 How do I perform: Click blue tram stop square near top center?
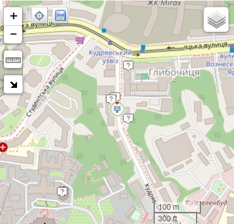104,30
